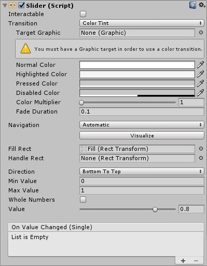Open the Direction Bottom To Top dropdown
207x266 pixels.
[142, 172]
